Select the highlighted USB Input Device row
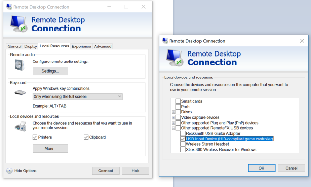Screen dimensions: 311x187 (229, 139)
